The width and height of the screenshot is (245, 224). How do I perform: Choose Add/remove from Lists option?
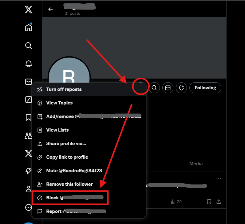coord(89,116)
